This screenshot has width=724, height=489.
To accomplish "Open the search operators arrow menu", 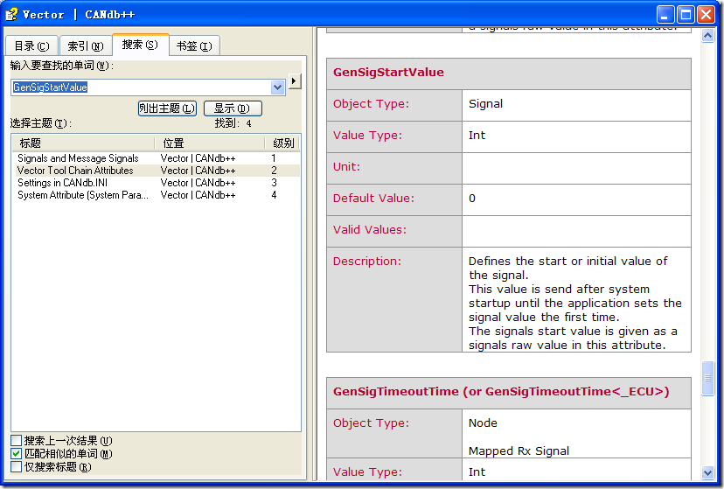I will pos(295,81).
